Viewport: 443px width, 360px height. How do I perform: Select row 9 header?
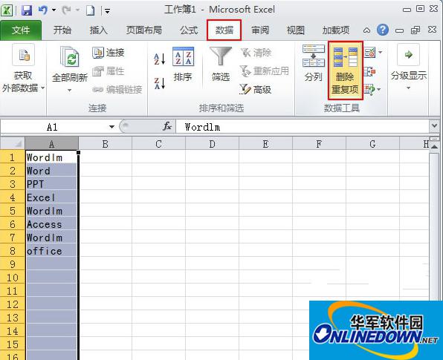pyautogui.click(x=13, y=264)
